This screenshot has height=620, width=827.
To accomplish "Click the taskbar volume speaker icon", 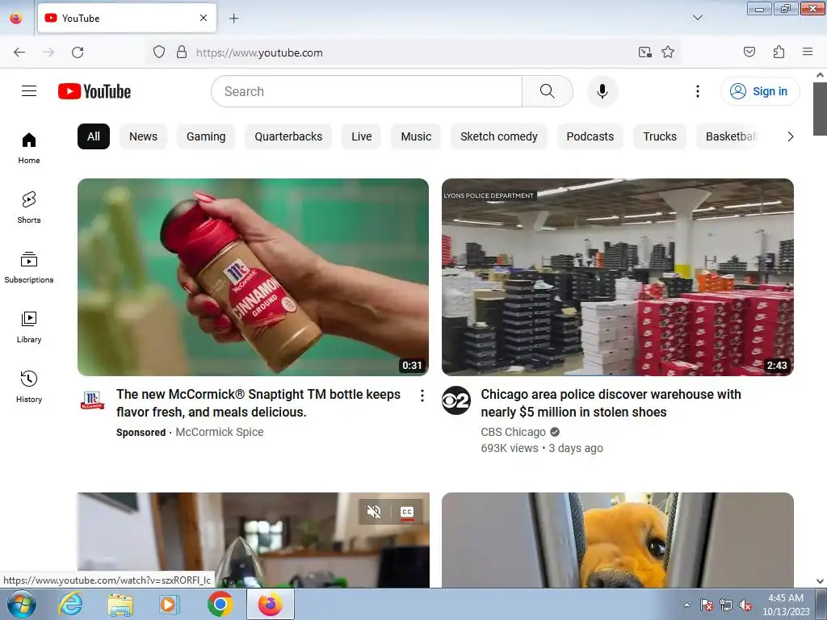I will pyautogui.click(x=745, y=605).
